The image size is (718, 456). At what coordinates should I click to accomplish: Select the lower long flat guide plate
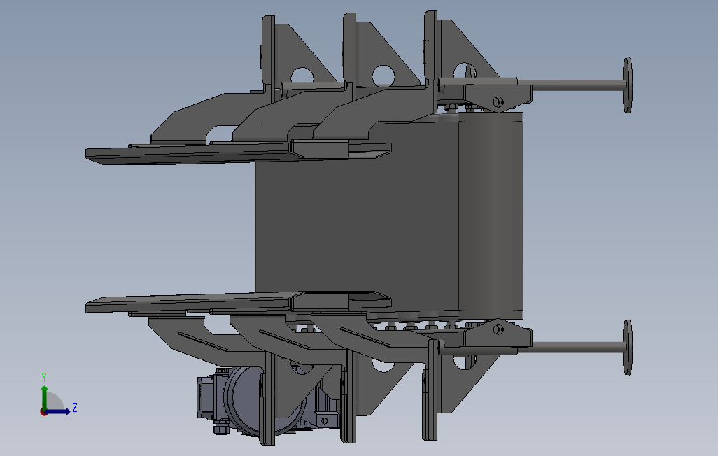click(x=238, y=302)
